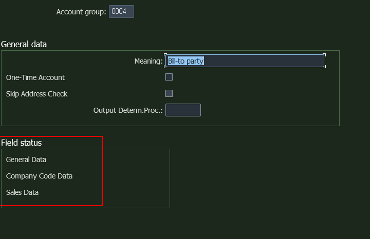Select Sales Data field status entry

(22, 192)
